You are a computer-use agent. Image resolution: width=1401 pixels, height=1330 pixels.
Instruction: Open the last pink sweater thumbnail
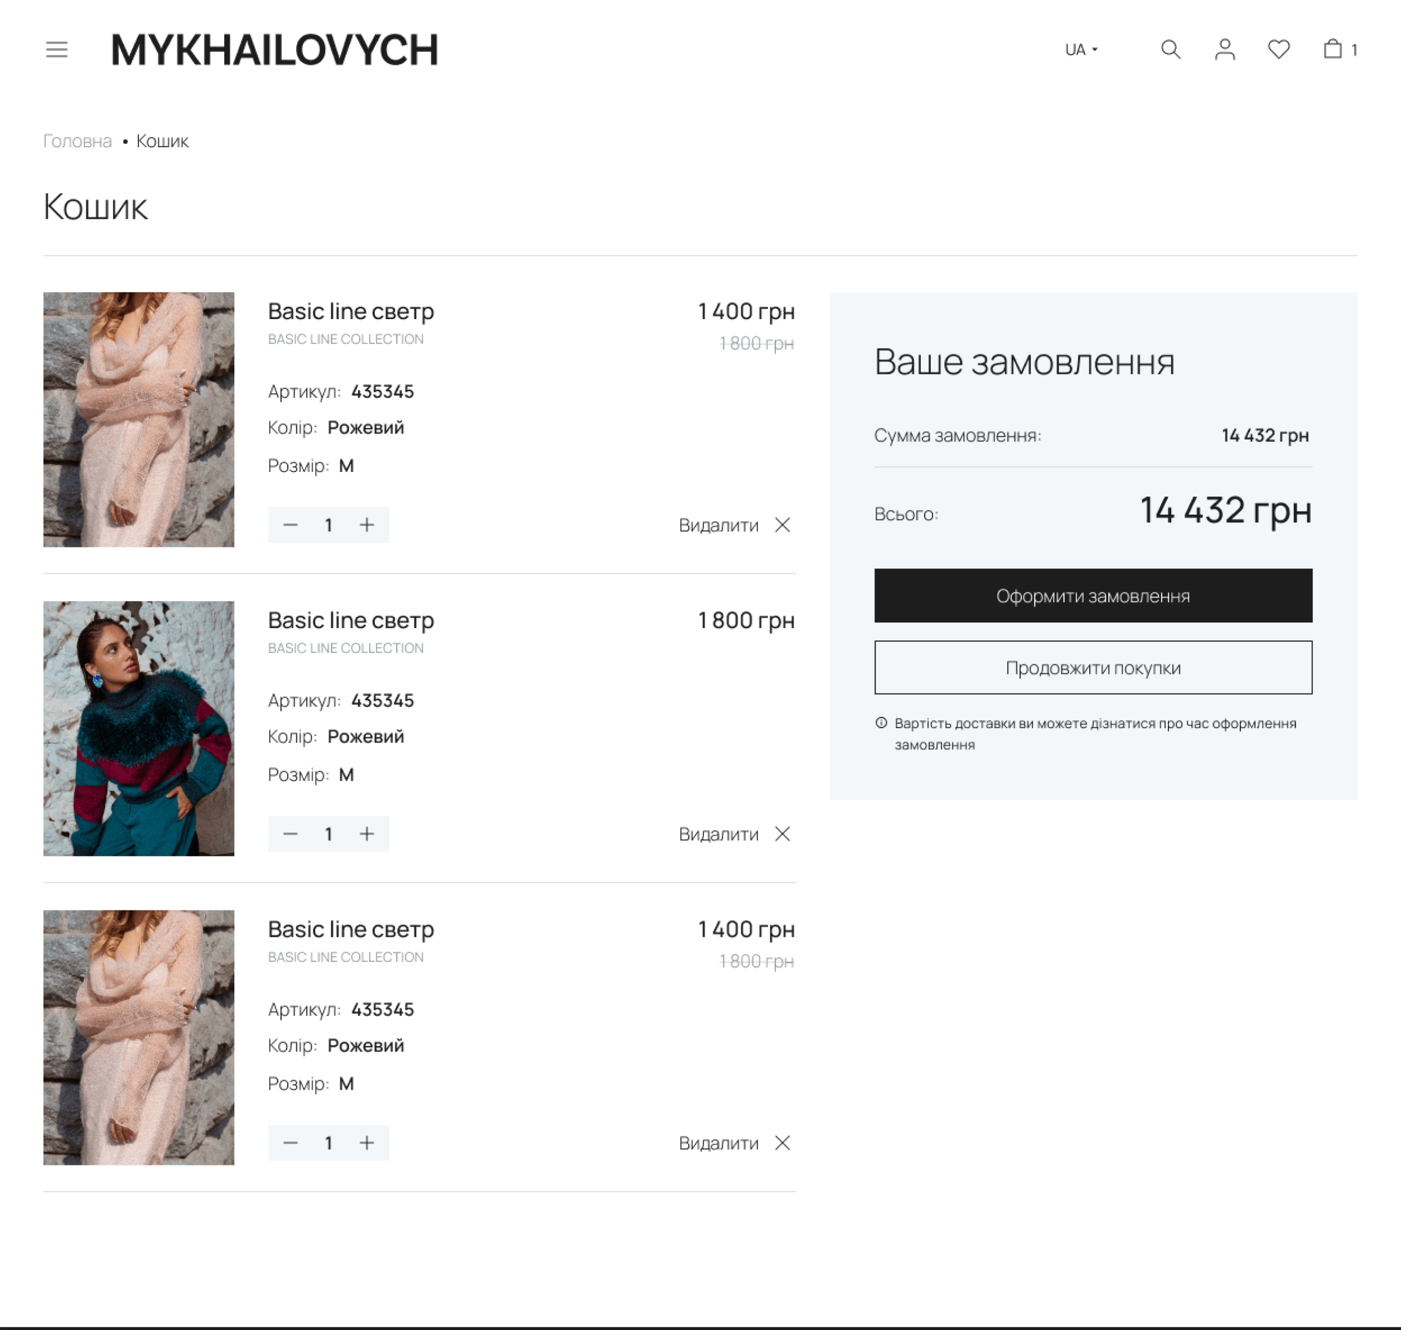pos(139,1037)
